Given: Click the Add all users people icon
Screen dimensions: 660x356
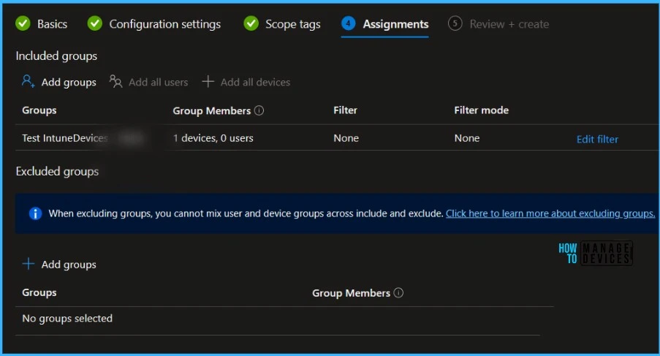Looking at the screenshot, I should point(115,81).
